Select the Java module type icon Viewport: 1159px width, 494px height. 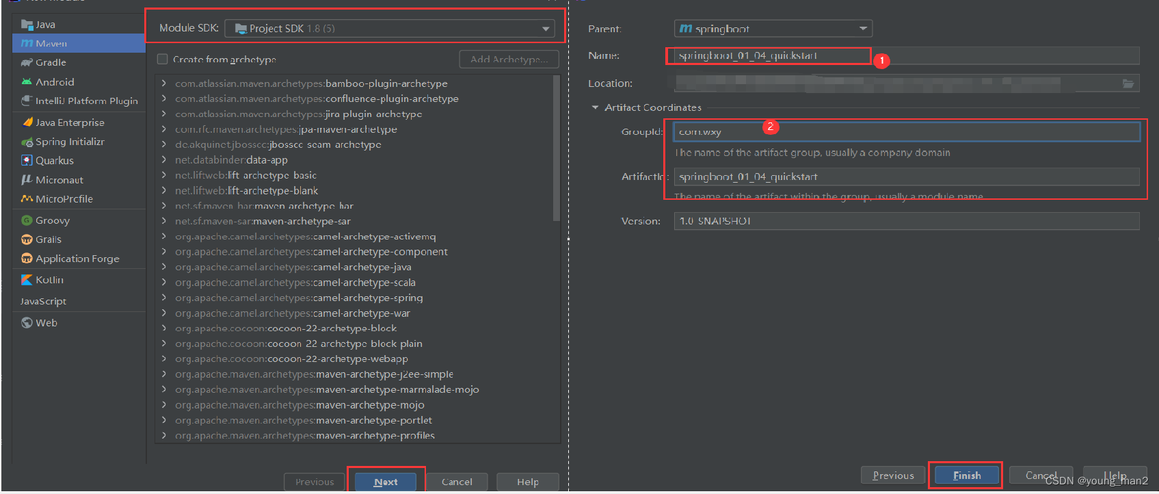click(27, 25)
